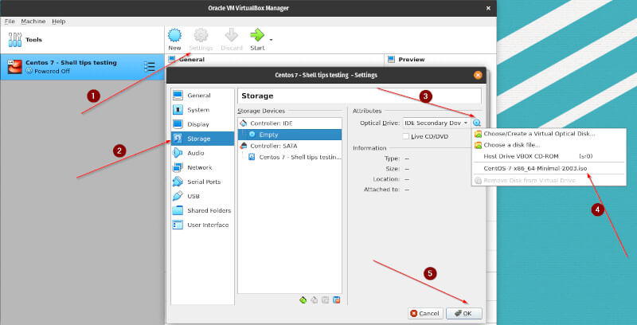Click the add storage controller icon
The height and width of the screenshot is (325, 637).
click(303, 300)
